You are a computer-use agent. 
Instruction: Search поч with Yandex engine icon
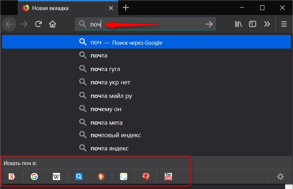11,176
